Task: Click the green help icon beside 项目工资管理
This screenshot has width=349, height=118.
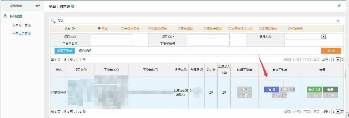Action: 73,6
